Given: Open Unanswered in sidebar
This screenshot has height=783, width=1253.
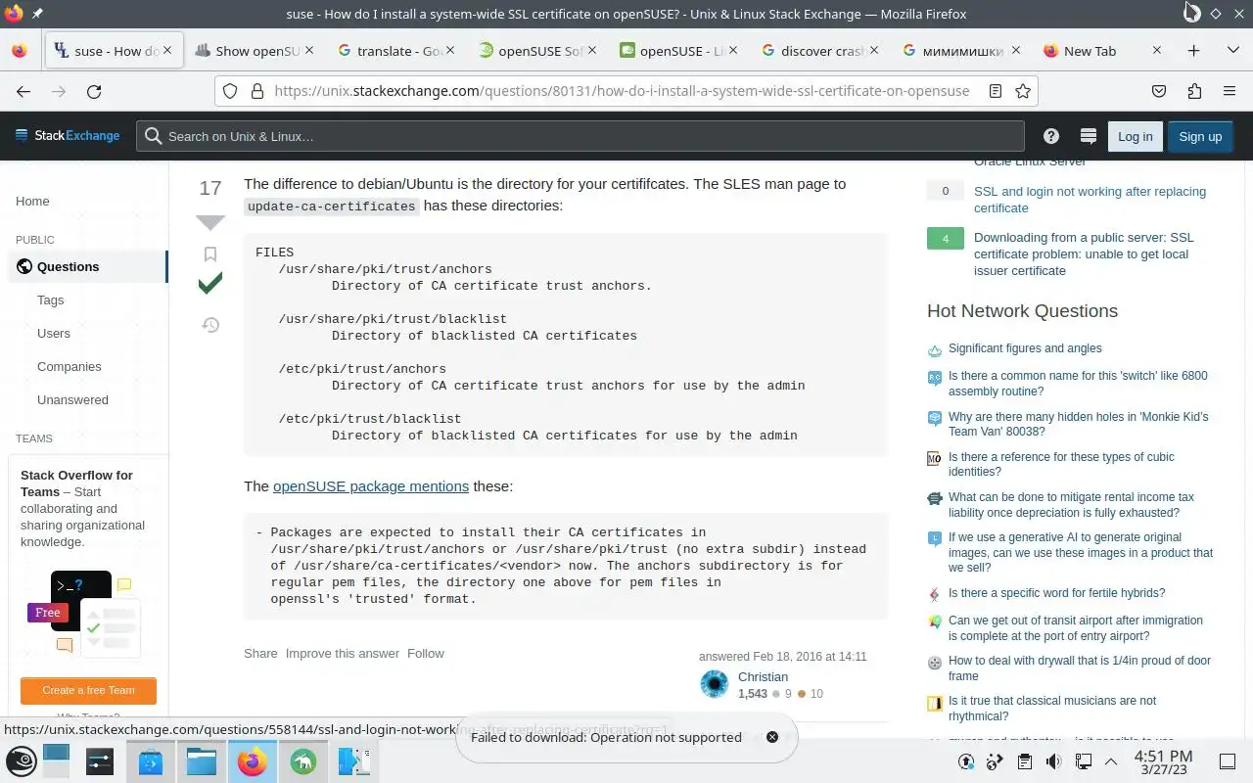Looking at the screenshot, I should [72, 399].
